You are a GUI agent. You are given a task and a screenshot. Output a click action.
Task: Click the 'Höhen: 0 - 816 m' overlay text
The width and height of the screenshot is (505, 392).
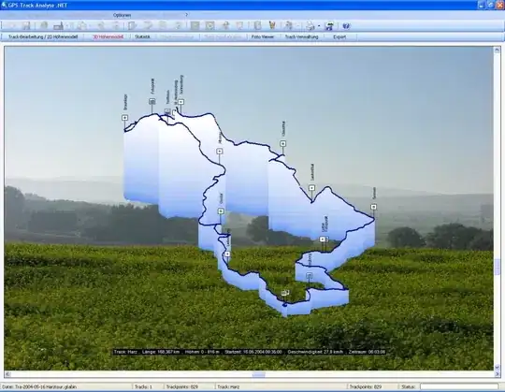[x=202, y=352]
